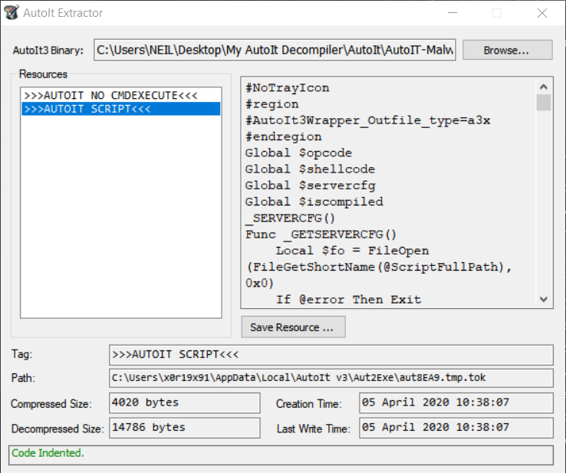Click empty area of Resources list
Image resolution: width=566 pixels, height=473 pixels.
click(x=120, y=230)
